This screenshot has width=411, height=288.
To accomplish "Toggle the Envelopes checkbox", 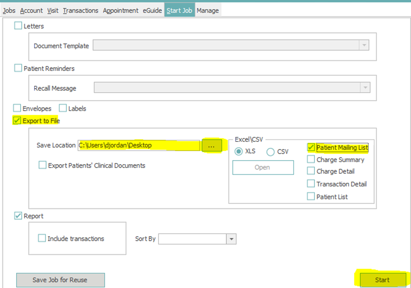I will click(18, 108).
